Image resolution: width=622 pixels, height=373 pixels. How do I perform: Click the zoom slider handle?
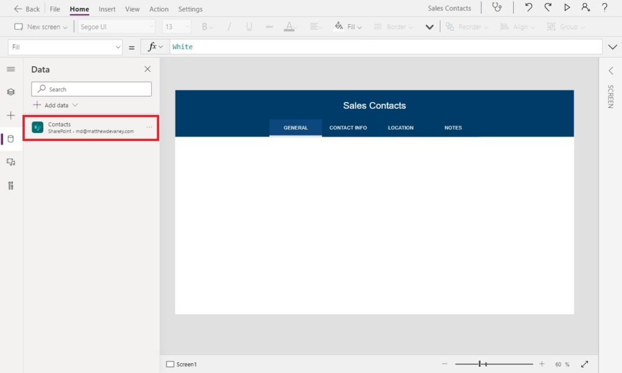click(480, 363)
